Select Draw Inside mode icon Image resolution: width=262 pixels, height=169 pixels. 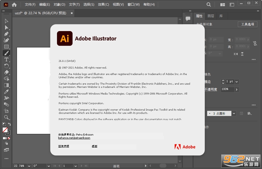click(x=6, y=143)
